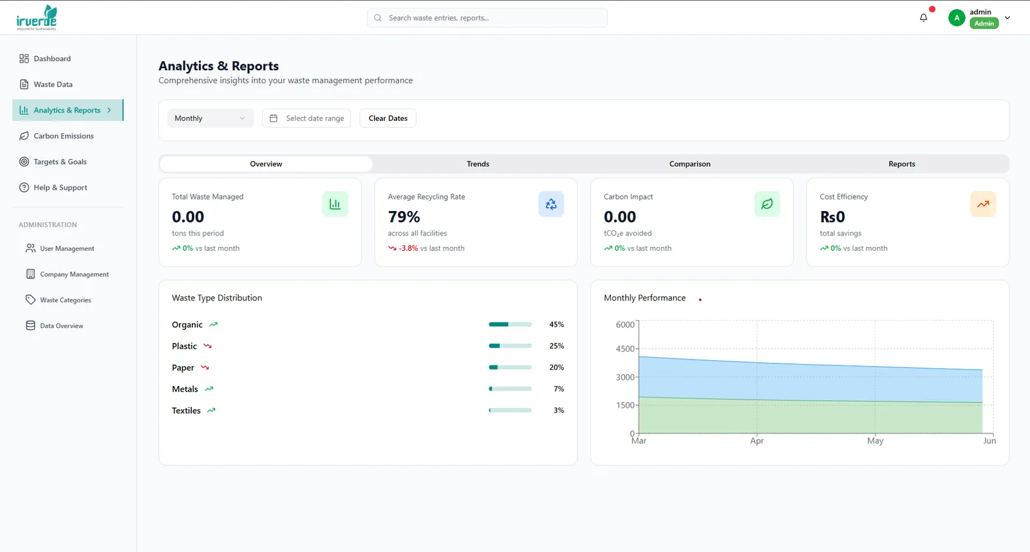Switch to the Trends tab

[478, 164]
